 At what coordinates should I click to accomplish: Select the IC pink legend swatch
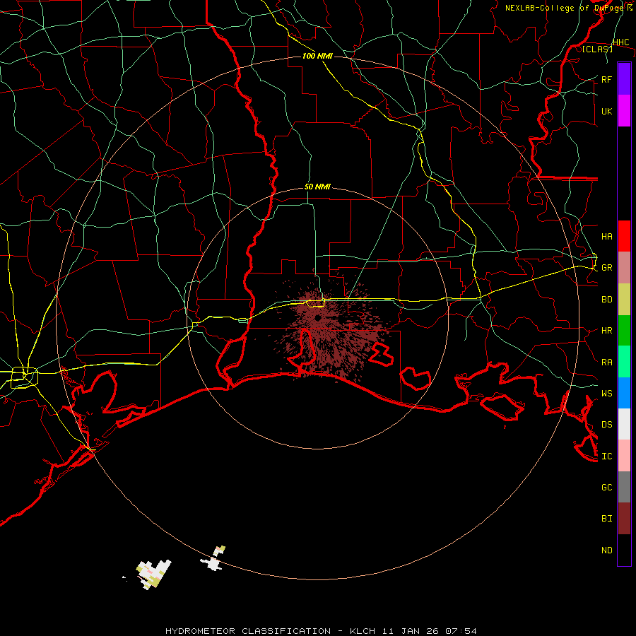point(624,456)
